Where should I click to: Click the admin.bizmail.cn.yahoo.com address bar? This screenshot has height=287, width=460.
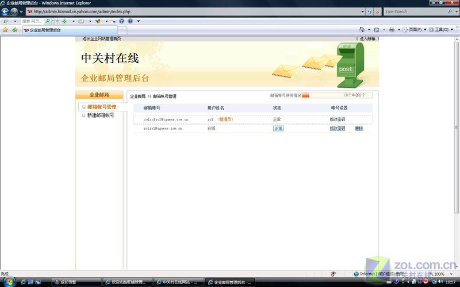(194, 11)
